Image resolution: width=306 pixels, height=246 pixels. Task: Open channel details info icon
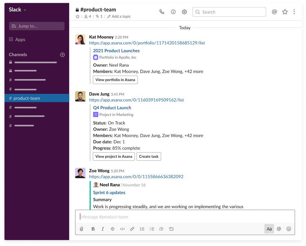173,12
